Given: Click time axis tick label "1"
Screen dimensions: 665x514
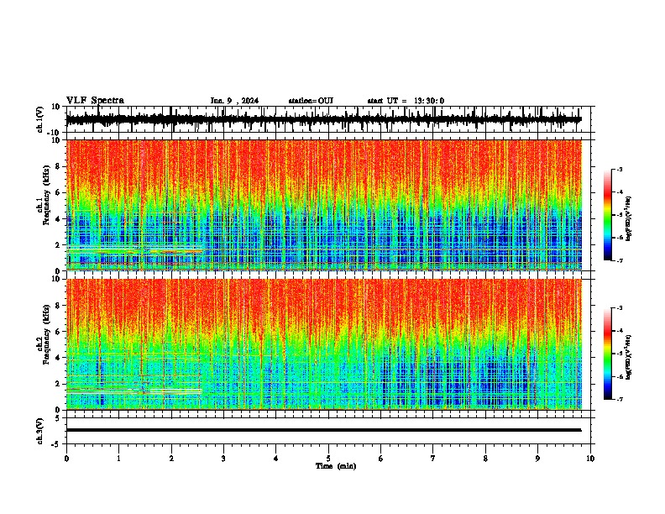Looking at the screenshot, I should 118,459.
